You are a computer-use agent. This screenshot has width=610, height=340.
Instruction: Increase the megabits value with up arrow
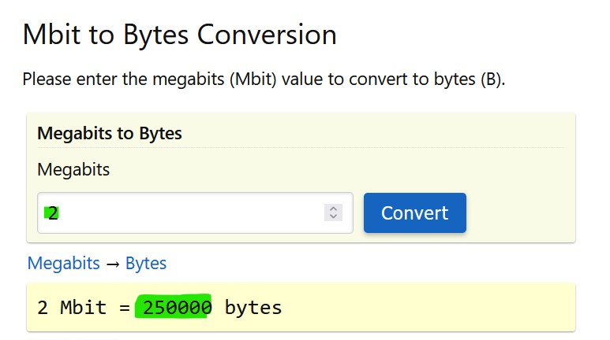pyautogui.click(x=333, y=209)
